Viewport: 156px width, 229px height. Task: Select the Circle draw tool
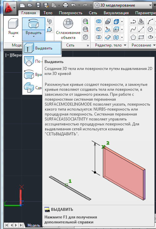tap(150, 29)
